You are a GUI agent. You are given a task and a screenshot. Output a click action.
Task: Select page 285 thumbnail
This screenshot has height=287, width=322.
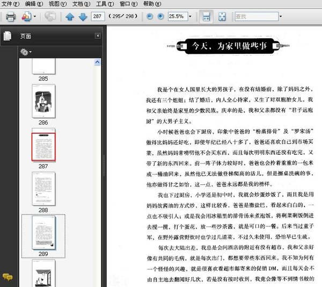(43, 66)
